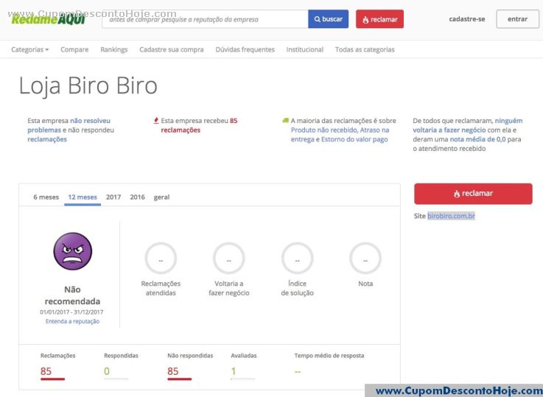Click the search input field
This screenshot has width=543, height=397.
click(205, 19)
